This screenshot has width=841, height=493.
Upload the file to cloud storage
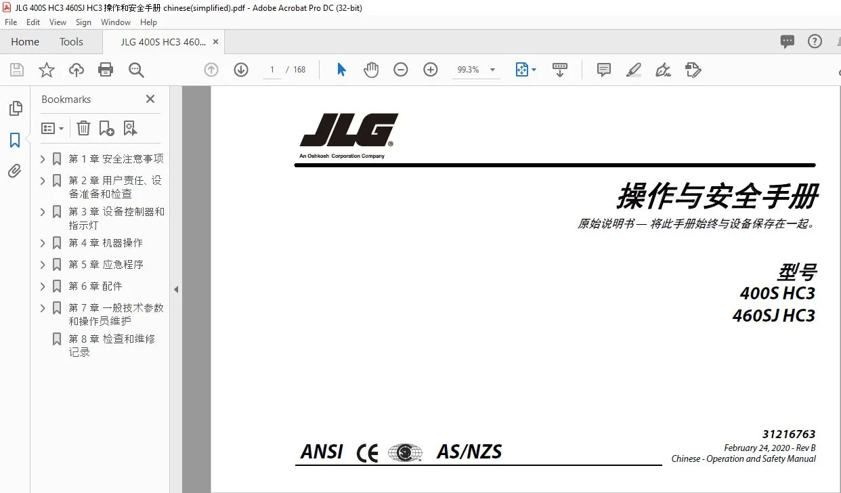pyautogui.click(x=77, y=70)
